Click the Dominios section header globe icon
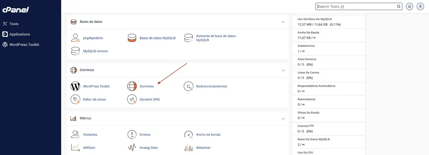The height and width of the screenshot is (155, 429). (73, 70)
